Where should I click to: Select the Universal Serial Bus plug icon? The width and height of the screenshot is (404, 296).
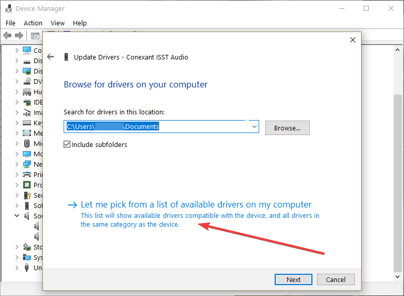point(26,268)
